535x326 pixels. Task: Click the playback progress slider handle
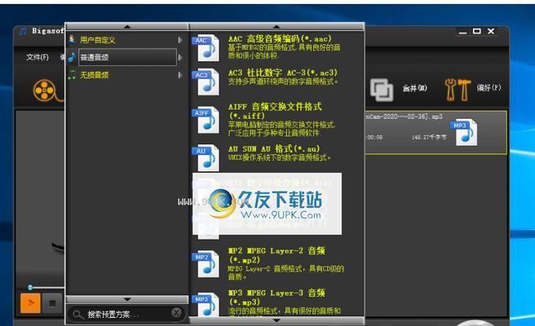30,288
